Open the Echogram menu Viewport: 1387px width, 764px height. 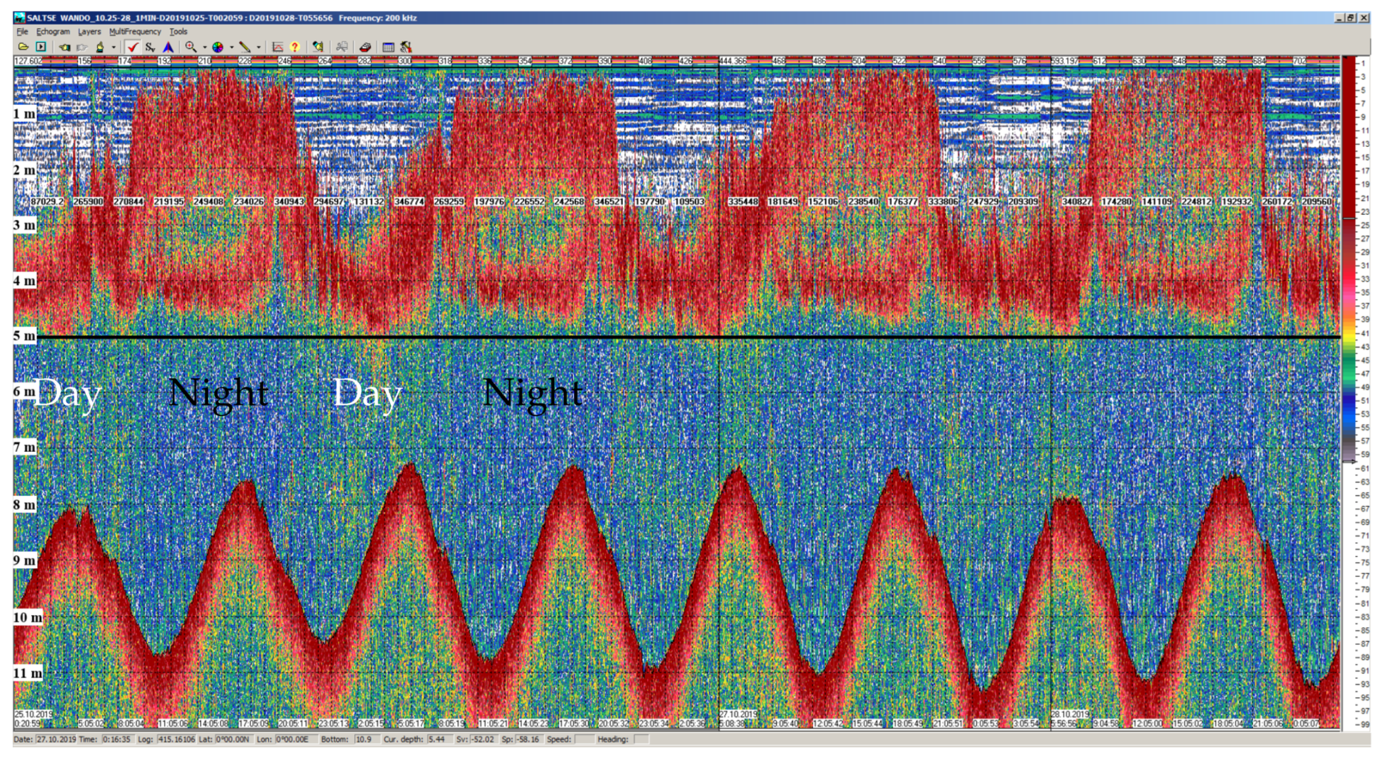(53, 31)
